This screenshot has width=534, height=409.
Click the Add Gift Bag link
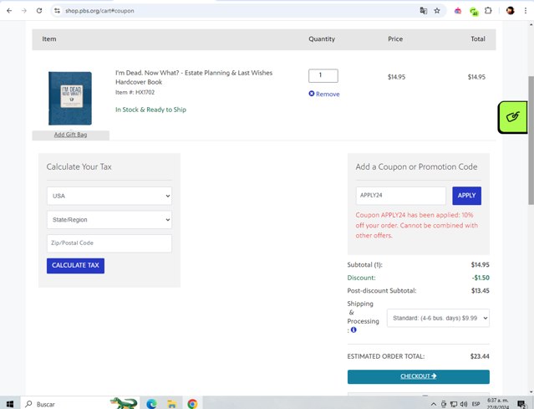(x=70, y=135)
